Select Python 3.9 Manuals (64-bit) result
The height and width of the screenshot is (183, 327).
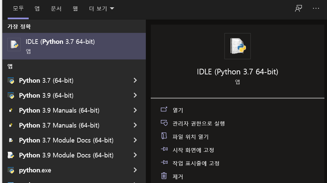(x=74, y=110)
